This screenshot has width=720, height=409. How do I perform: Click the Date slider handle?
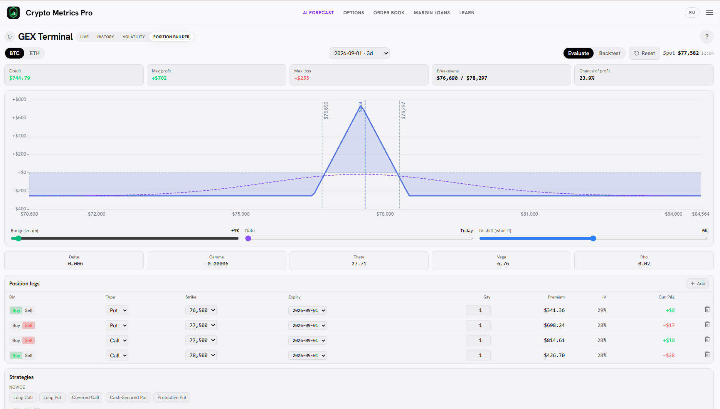248,238
